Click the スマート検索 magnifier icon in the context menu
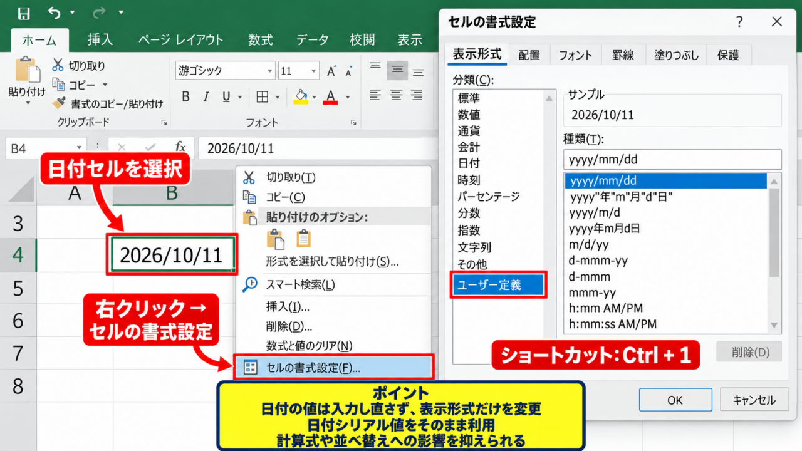Screen dimensions: 802x451 (x=249, y=284)
